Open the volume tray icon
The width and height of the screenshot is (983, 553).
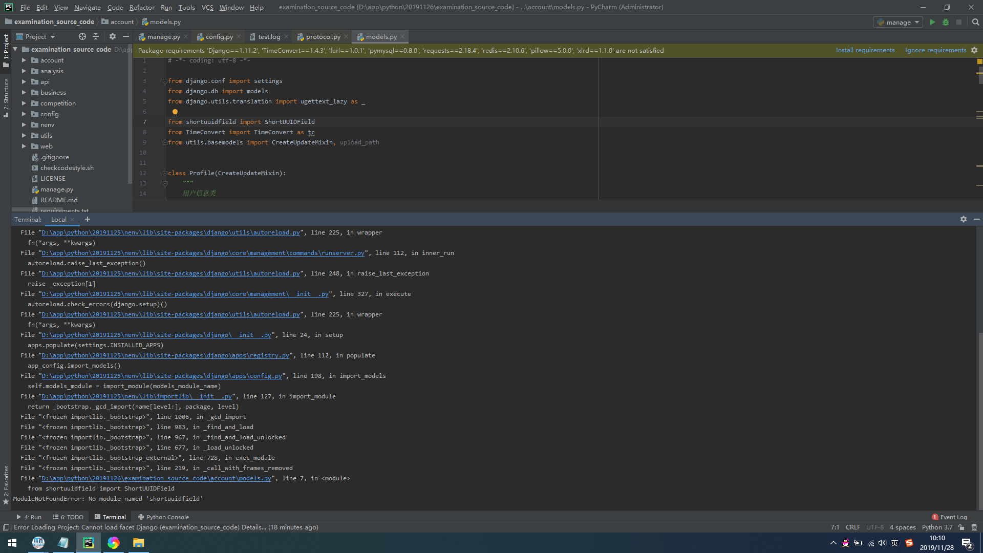[882, 543]
